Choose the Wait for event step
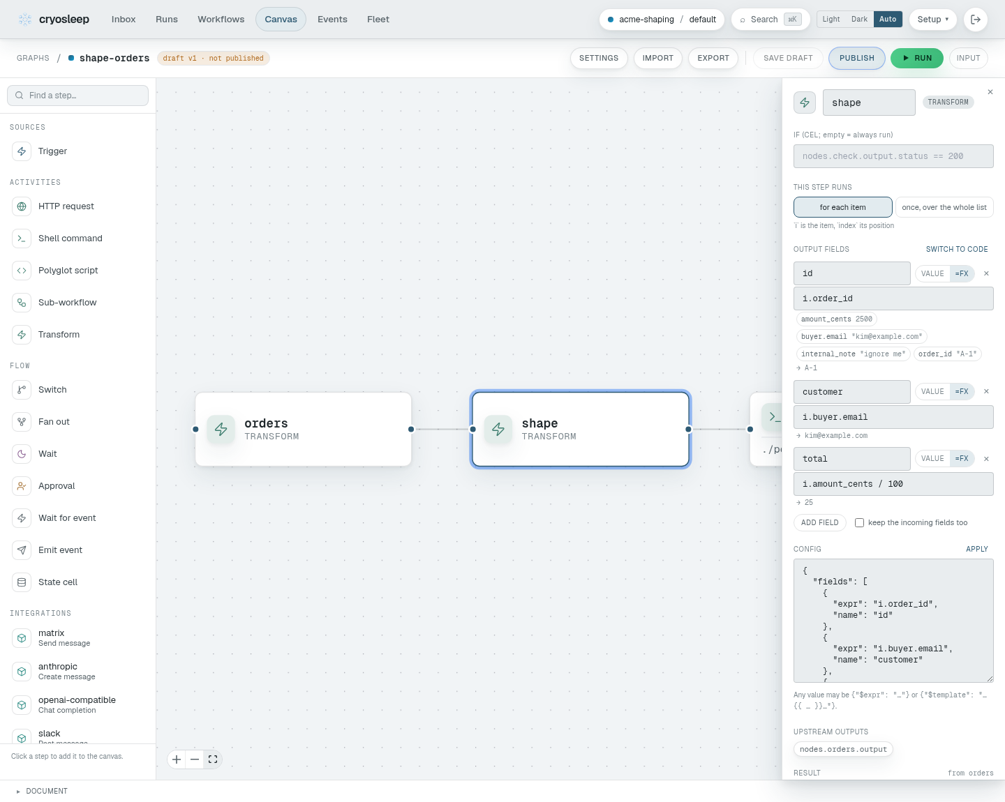The height and width of the screenshot is (802, 1005). click(x=77, y=518)
